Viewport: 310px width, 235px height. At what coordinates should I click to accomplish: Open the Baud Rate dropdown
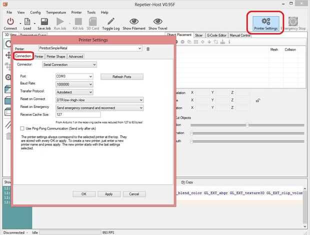[x=74, y=84]
